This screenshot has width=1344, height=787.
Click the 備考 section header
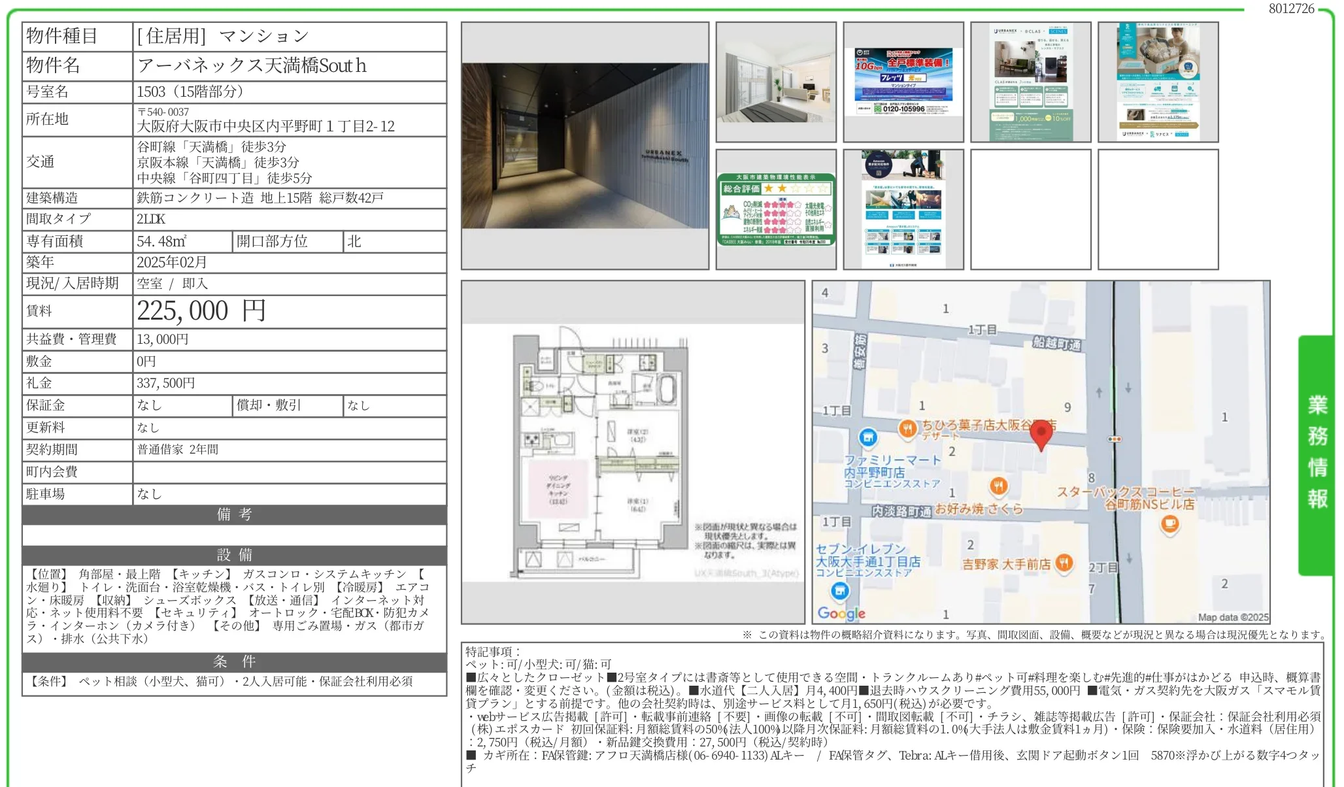(x=234, y=514)
